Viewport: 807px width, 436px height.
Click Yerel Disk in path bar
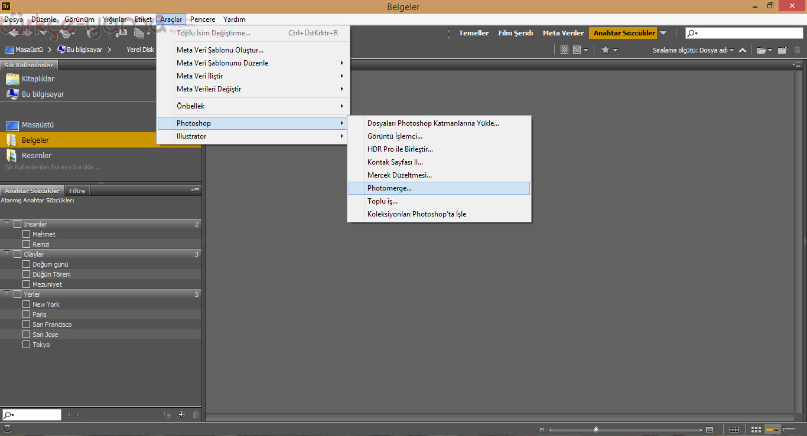click(x=140, y=50)
